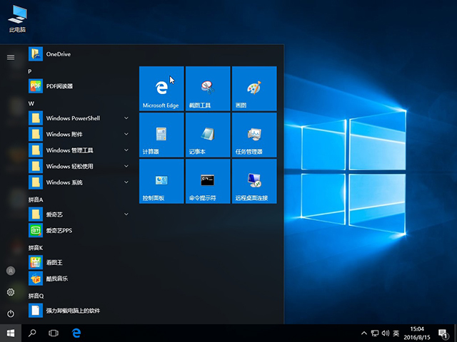
Task: Toggle the 英 input language indicator
Action: click(396, 333)
